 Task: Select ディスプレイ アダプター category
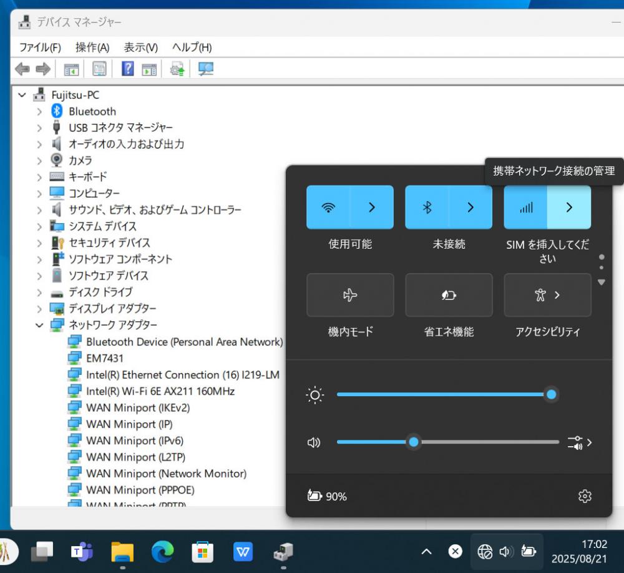[x=112, y=309]
